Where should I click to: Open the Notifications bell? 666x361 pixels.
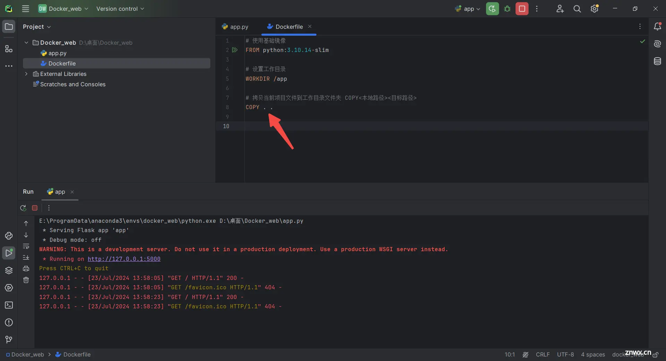(657, 26)
